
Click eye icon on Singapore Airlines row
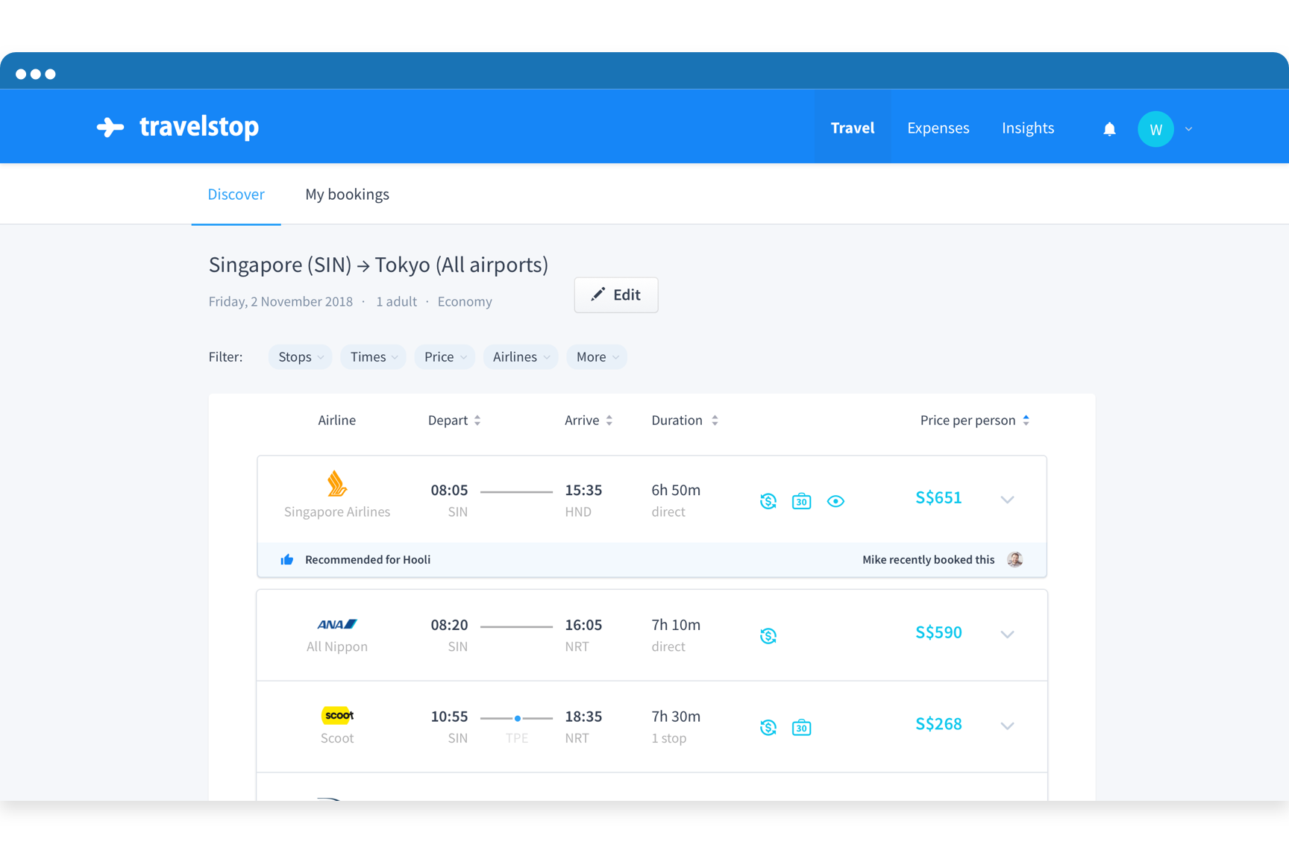tap(835, 501)
